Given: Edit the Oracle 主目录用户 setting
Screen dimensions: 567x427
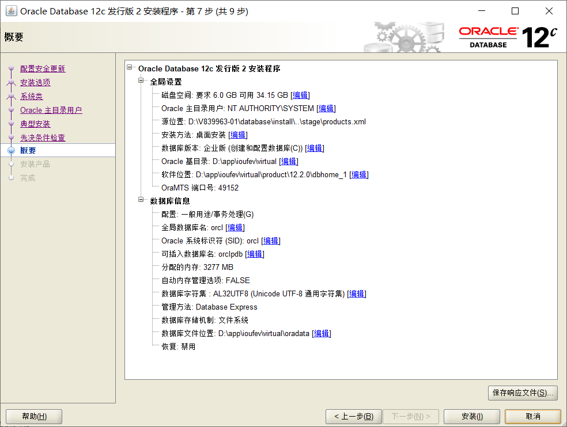Looking at the screenshot, I should click(326, 108).
